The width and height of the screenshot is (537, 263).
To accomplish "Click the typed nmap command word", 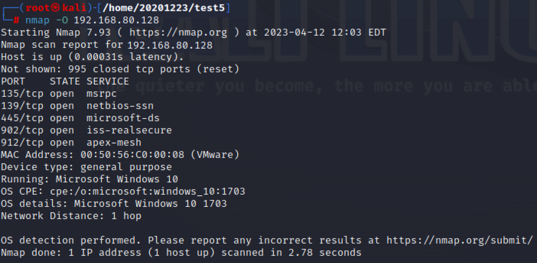I will tap(37, 20).
